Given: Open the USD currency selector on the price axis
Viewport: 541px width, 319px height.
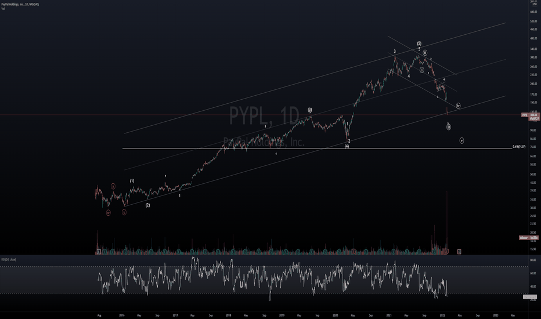Looking at the screenshot, I should pyautogui.click(x=534, y=3).
